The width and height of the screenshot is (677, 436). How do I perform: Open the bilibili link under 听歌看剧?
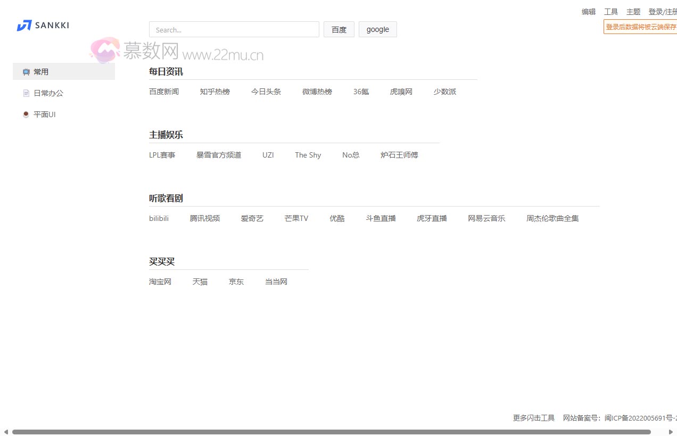point(159,218)
